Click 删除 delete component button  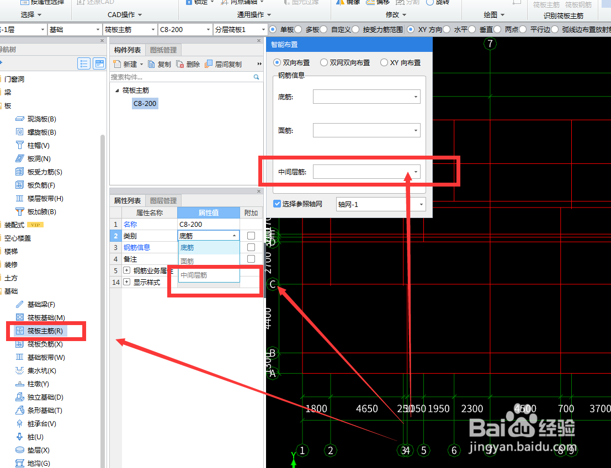pos(188,65)
